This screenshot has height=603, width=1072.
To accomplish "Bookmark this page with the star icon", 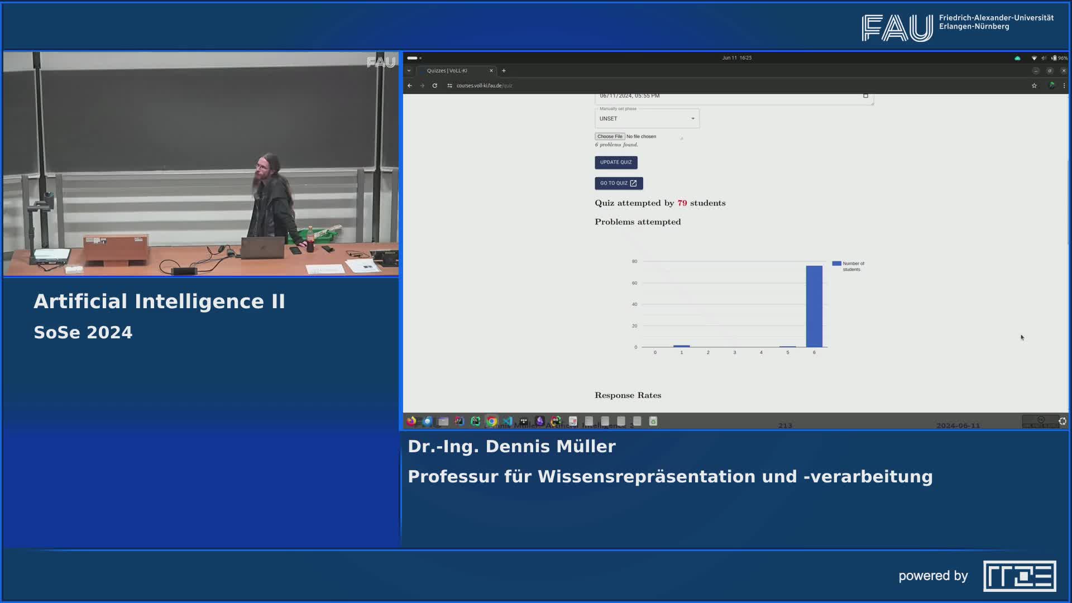I will pos(1034,85).
